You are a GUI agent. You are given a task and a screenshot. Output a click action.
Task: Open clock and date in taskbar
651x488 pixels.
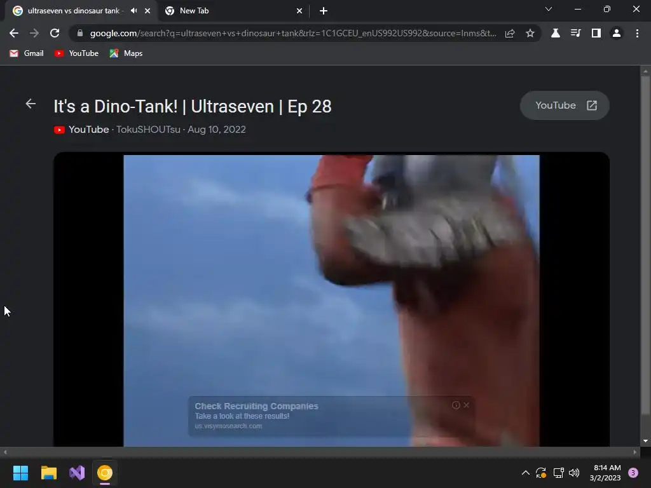tap(605, 473)
